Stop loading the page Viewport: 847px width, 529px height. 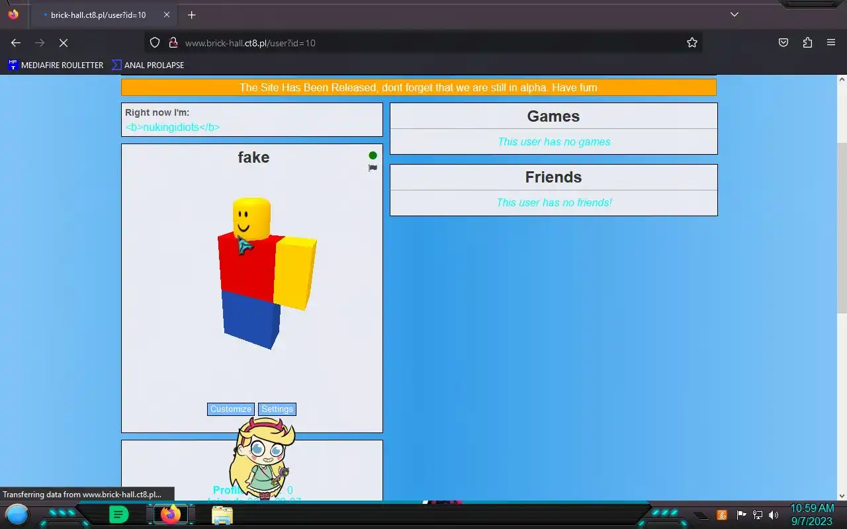click(x=64, y=42)
